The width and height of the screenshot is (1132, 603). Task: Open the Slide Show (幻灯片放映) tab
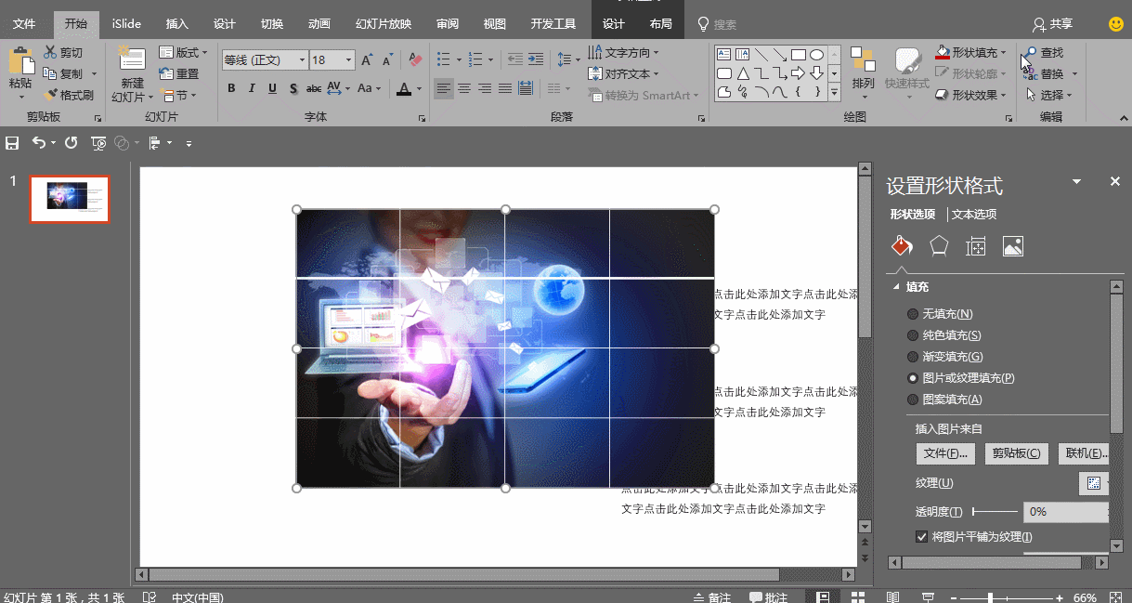(384, 24)
